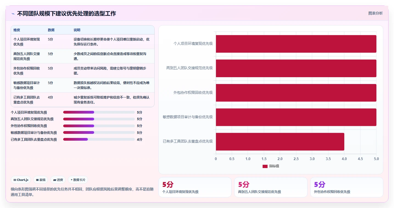The width and height of the screenshot is (394, 208).
Task: Click the Chart.js tag chip
Action: click(x=21, y=180)
